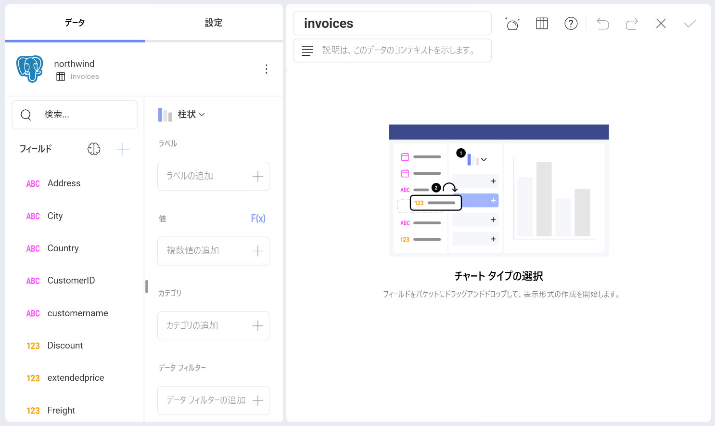
Task: Click the redo arrow icon
Action: coord(632,23)
